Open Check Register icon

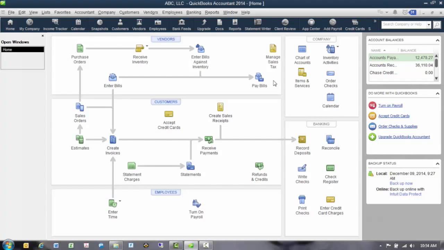point(331,168)
